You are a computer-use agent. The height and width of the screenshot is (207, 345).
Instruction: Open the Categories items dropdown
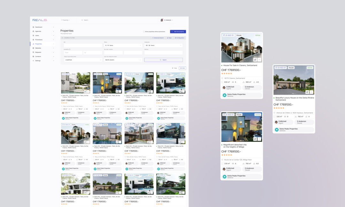164,45
